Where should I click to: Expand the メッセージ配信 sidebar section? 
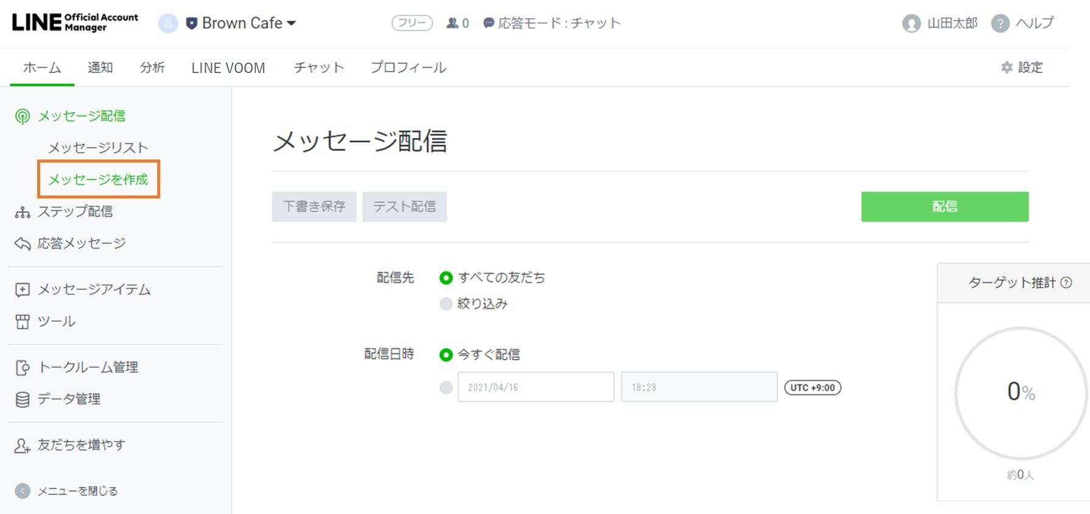81,116
